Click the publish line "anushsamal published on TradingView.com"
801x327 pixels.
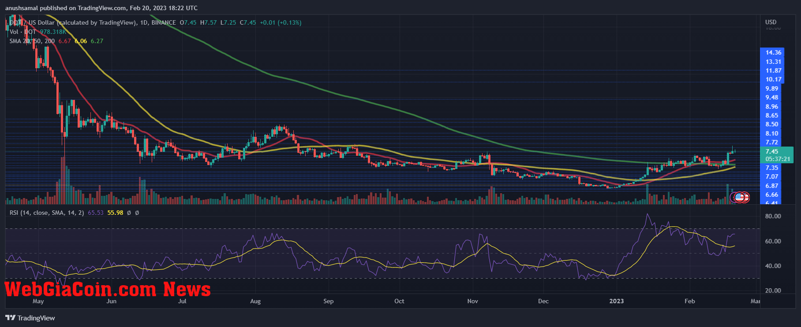point(66,8)
